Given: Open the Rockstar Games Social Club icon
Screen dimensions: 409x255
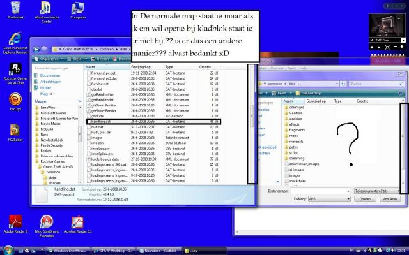Looking at the screenshot, I should tap(15, 74).
